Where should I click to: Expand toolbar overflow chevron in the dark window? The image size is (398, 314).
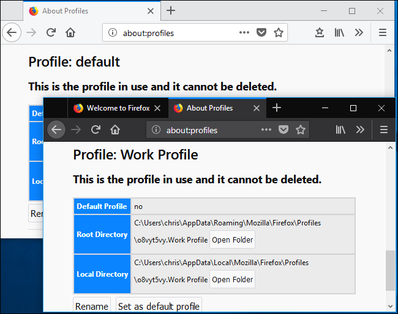360,130
